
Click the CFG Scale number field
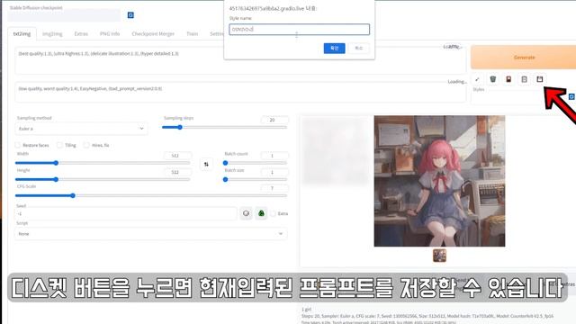coord(274,188)
